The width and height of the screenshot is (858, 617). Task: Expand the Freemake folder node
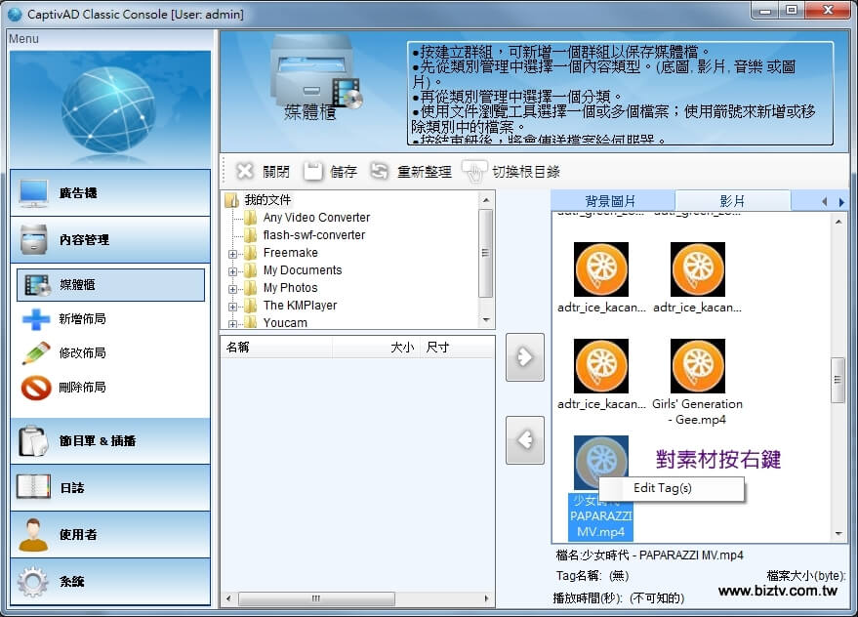233,253
